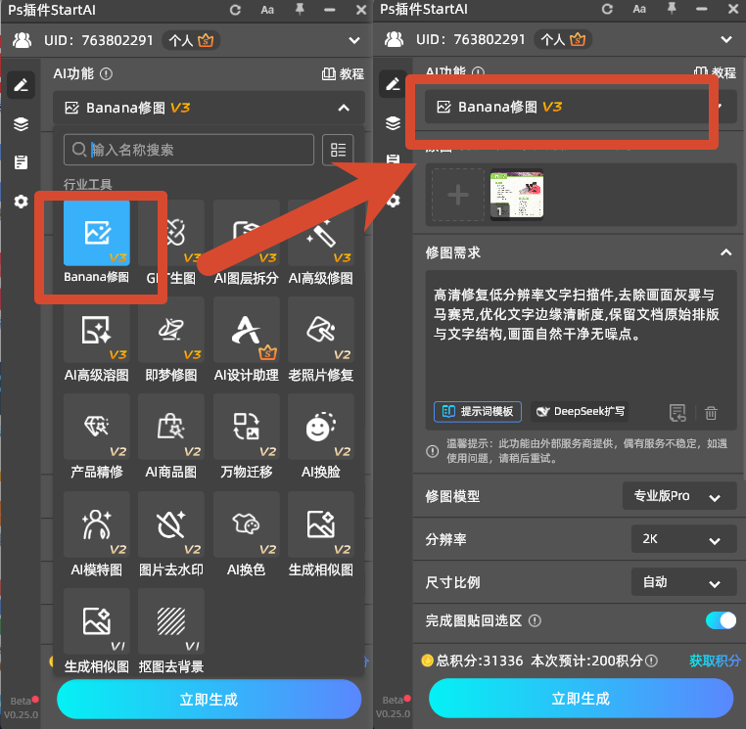
Task: Click 立即生成 in the left panel
Action: click(209, 699)
